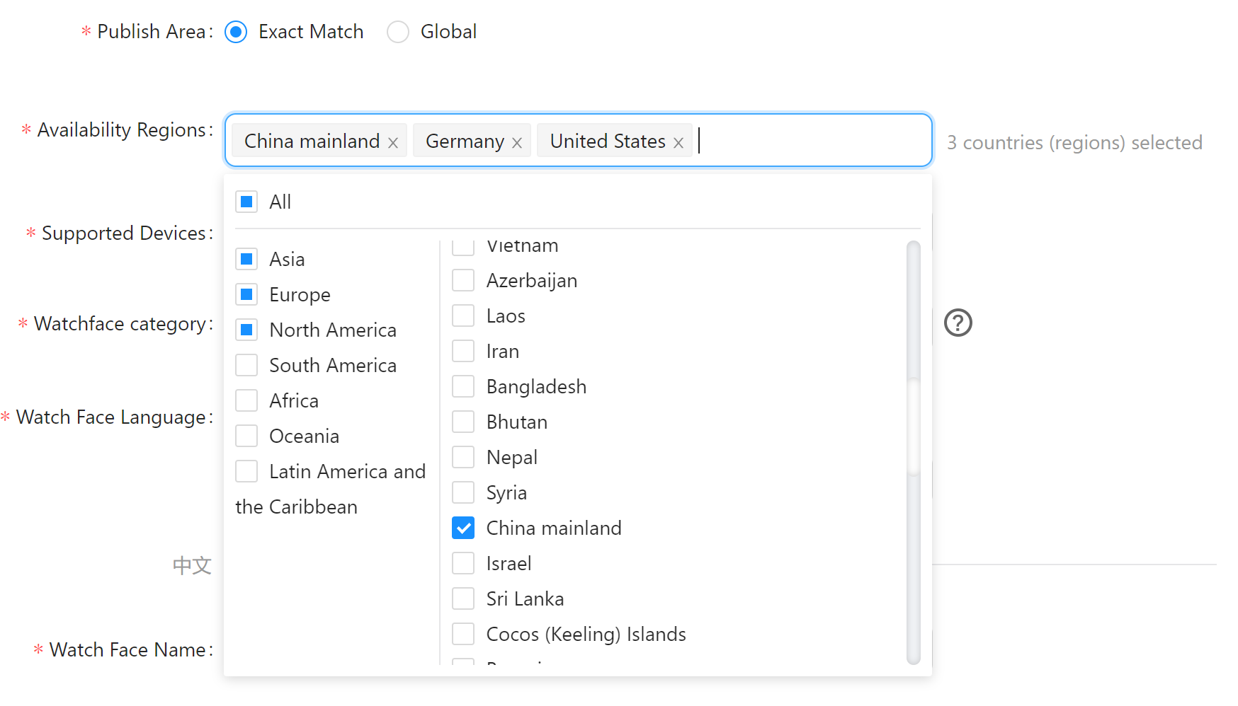1238x706 pixels.
Task: Check the Sri Lanka checkbox
Action: [x=463, y=598]
